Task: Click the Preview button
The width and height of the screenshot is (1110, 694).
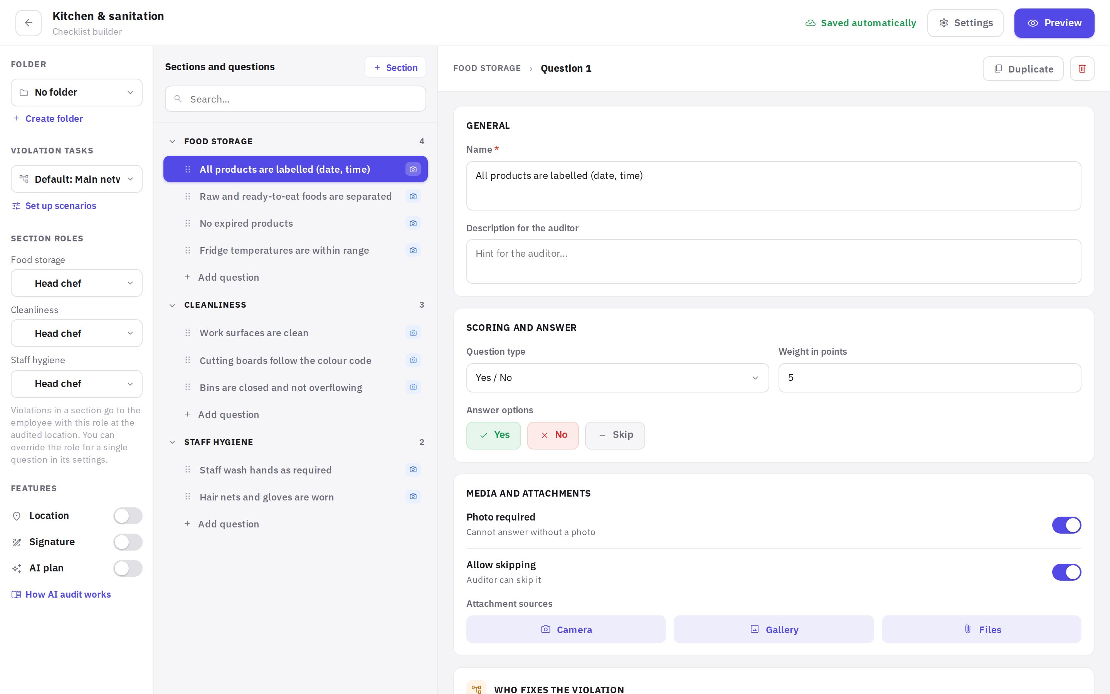Action: point(1054,23)
